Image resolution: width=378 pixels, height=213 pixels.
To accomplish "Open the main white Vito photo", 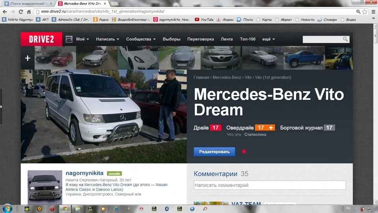I will click(104, 116).
